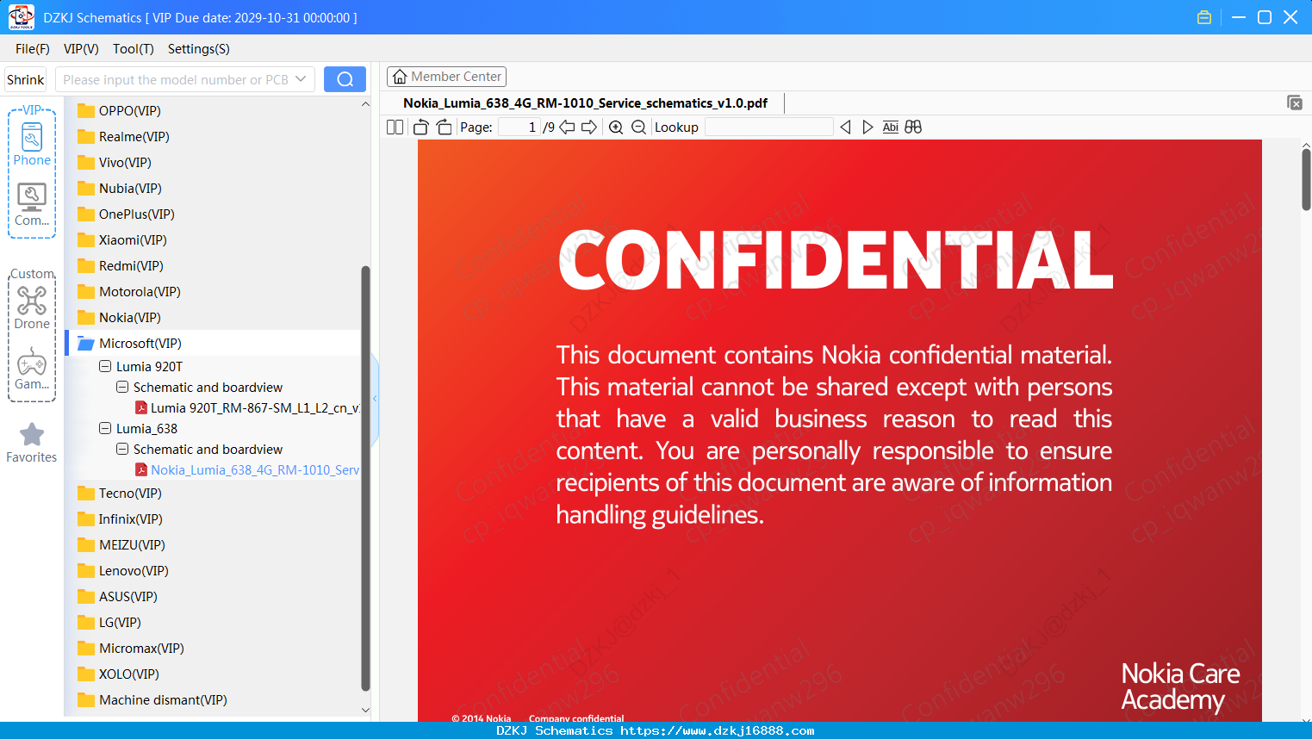The image size is (1312, 739).
Task: Go to previous page arrow
Action: point(567,127)
